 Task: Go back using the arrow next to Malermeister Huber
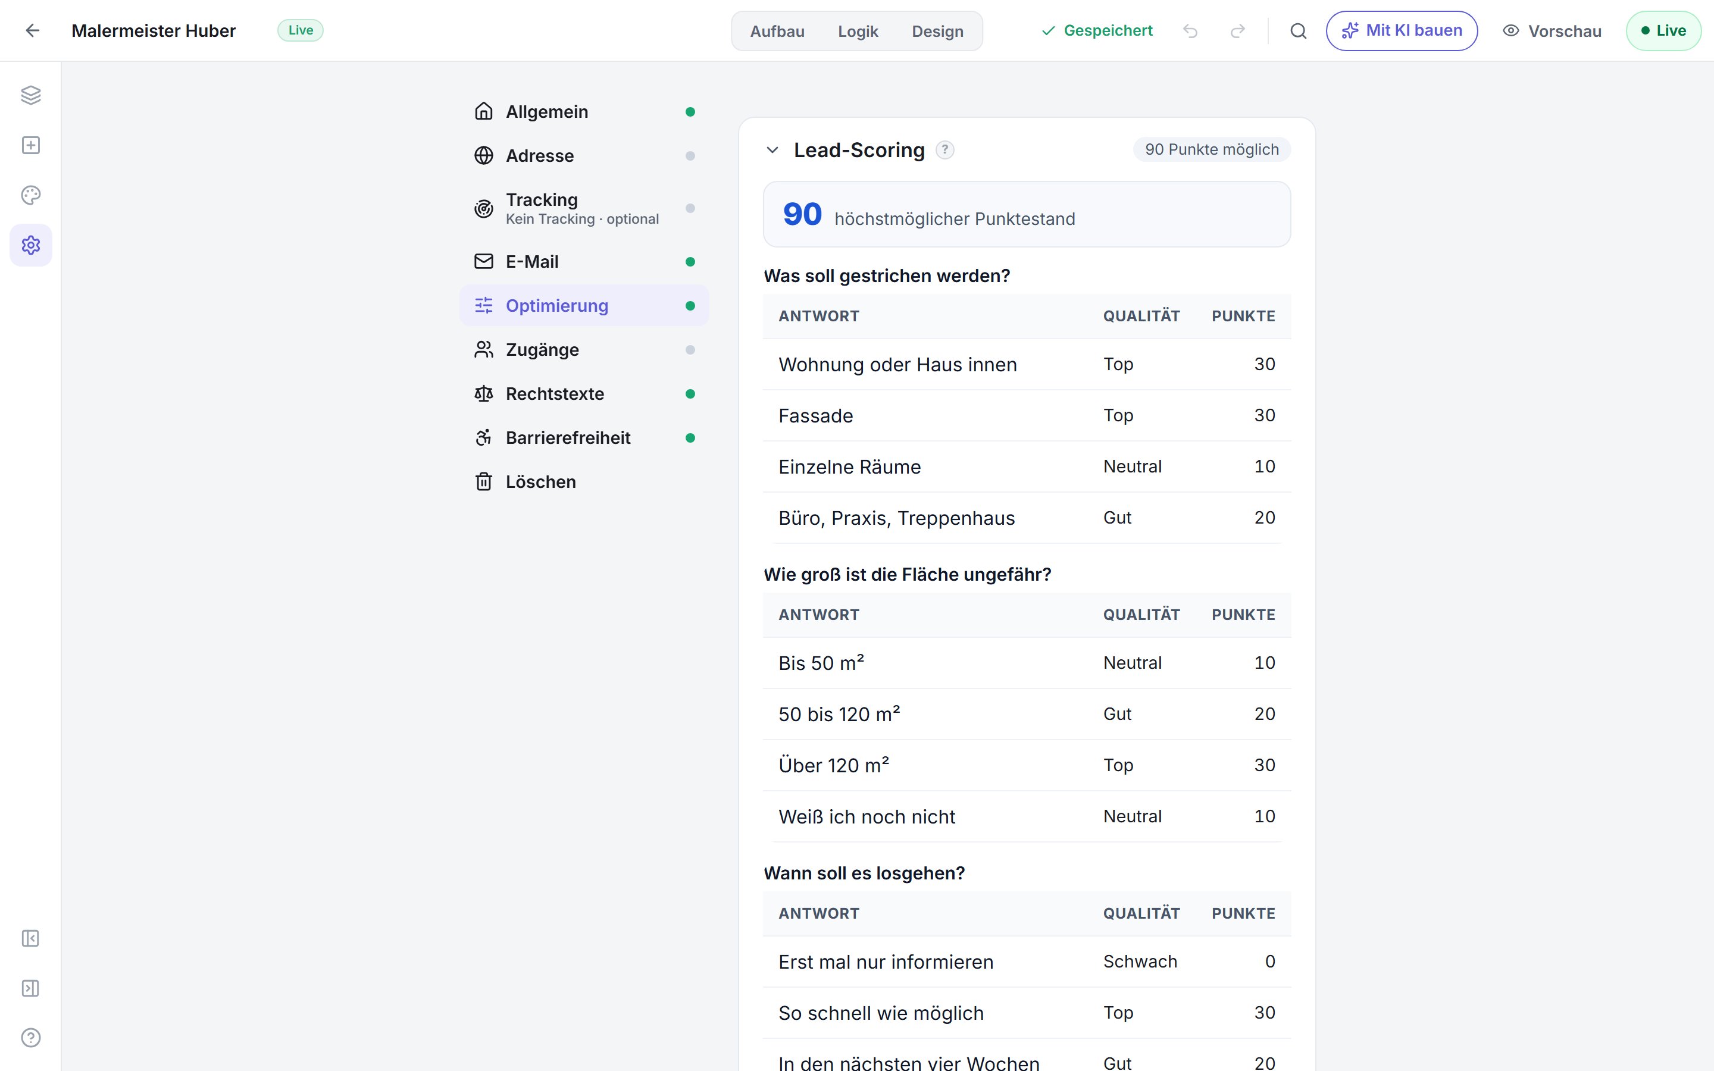tap(33, 30)
